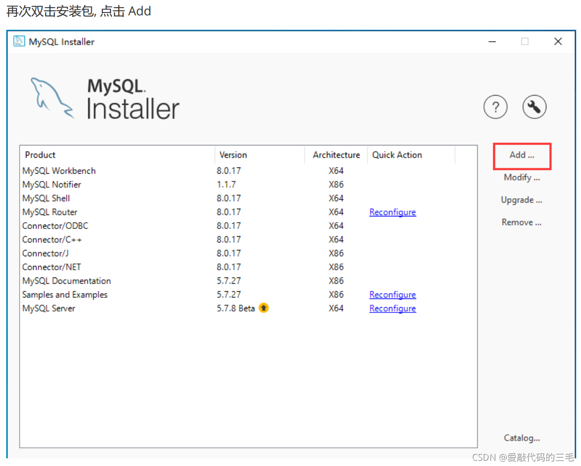Click the Modify ... button
The width and height of the screenshot is (581, 466).
[522, 178]
